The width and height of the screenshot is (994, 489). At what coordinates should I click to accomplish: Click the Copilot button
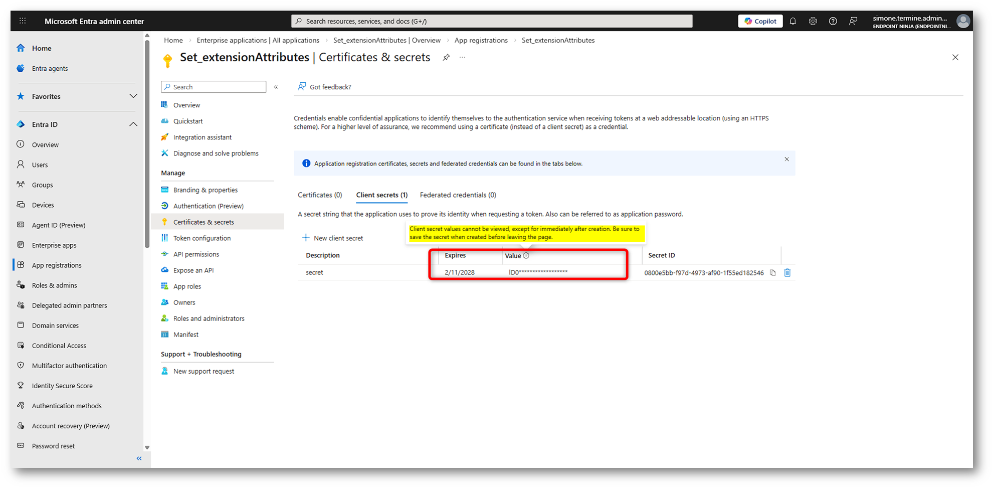(760, 21)
